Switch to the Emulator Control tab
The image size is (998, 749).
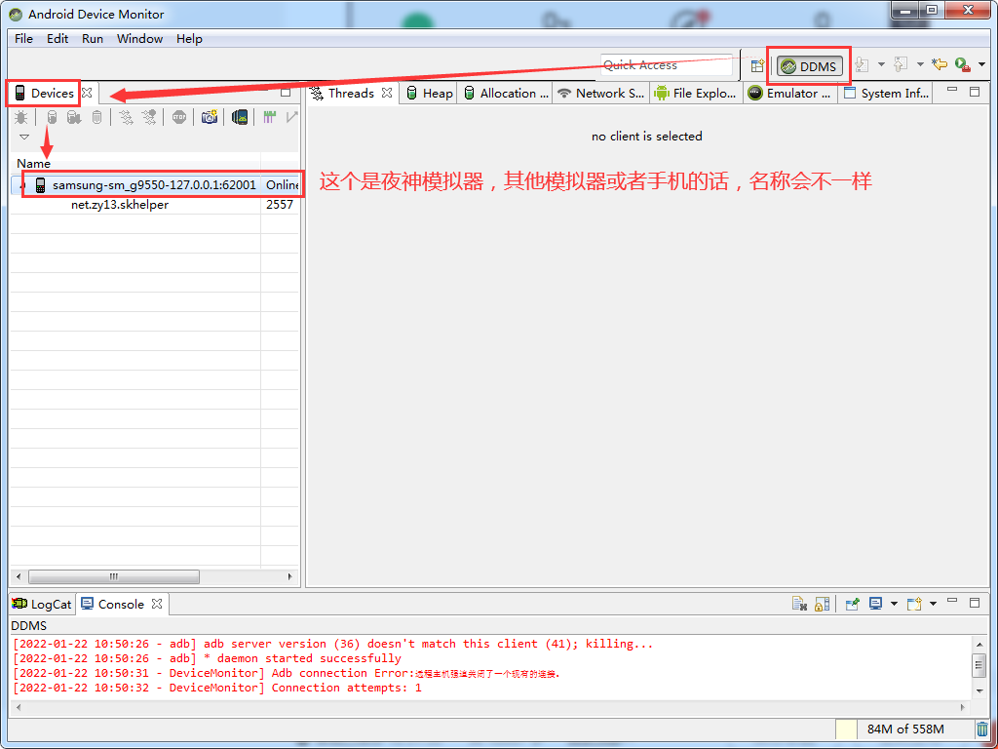[x=789, y=94]
